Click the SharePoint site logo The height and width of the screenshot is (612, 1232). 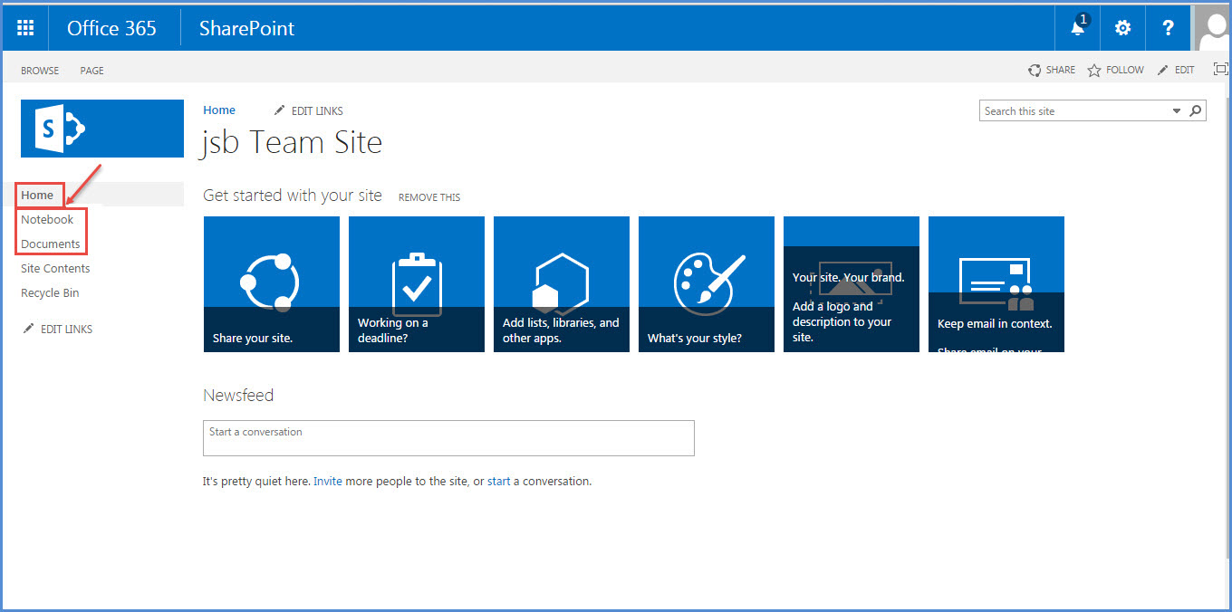coord(101,128)
